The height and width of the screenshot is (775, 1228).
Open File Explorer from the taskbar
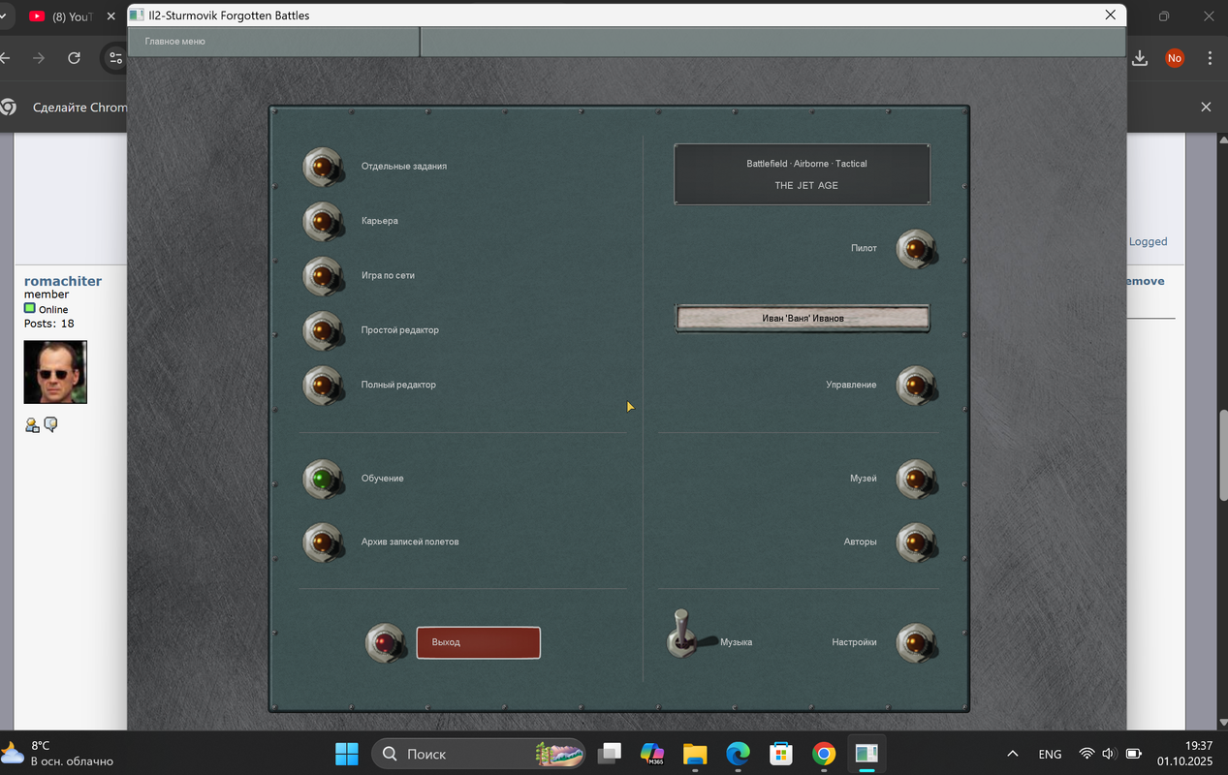pyautogui.click(x=695, y=753)
